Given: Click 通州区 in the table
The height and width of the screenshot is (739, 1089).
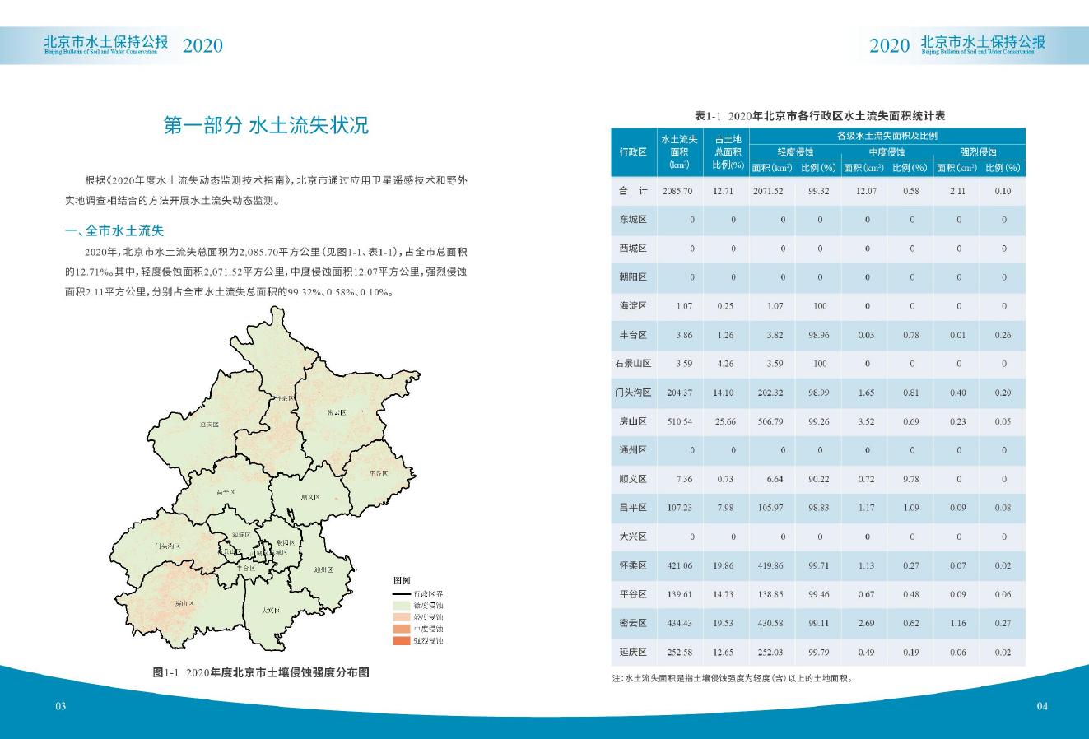Looking at the screenshot, I should pyautogui.click(x=633, y=450).
